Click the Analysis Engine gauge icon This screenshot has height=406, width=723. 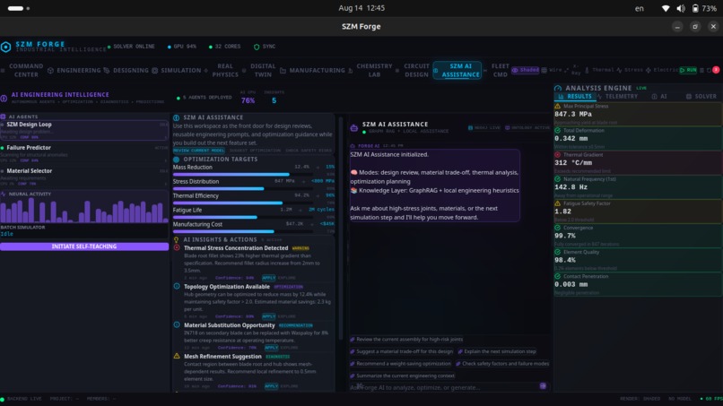(558, 88)
